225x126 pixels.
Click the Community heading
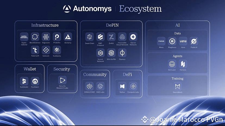coord(95,74)
